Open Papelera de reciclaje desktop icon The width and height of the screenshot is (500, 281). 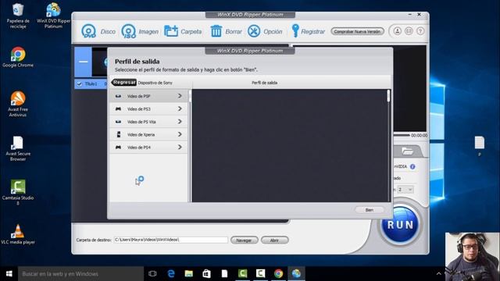coord(18,16)
